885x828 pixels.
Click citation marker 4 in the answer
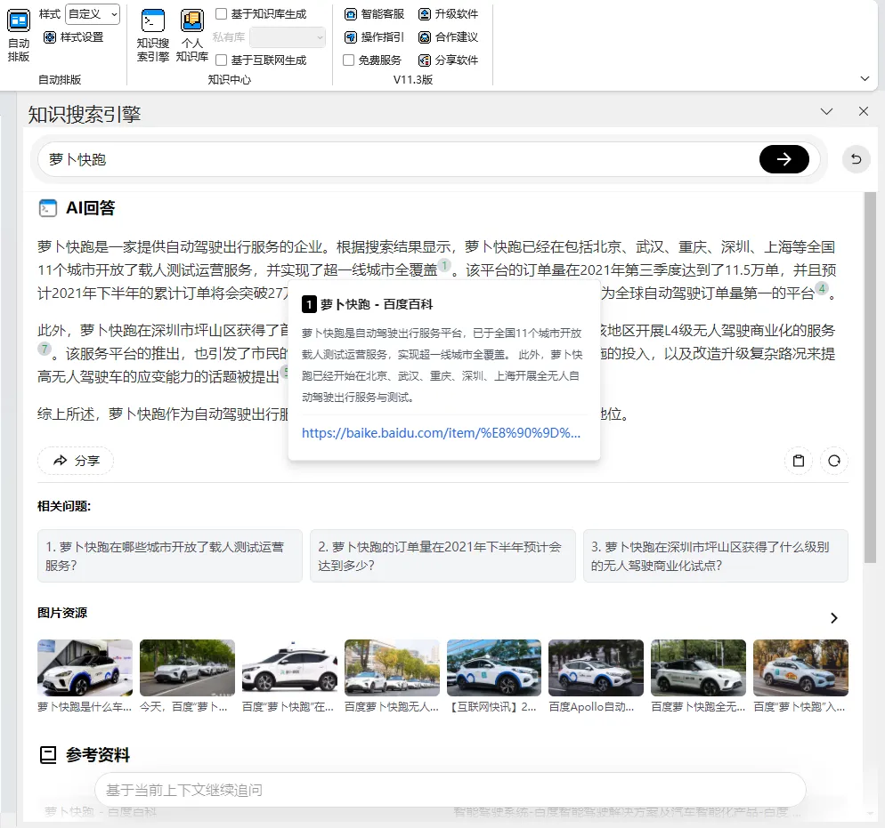coord(822,288)
